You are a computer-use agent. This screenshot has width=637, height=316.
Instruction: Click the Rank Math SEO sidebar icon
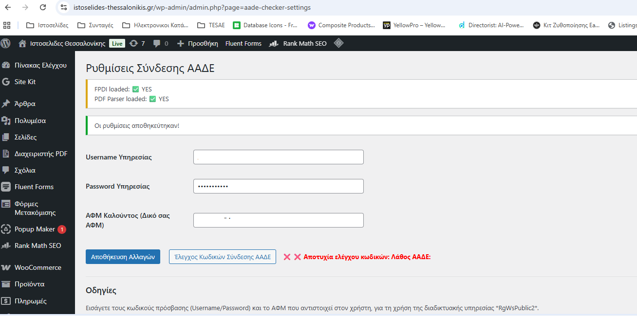tap(6, 246)
